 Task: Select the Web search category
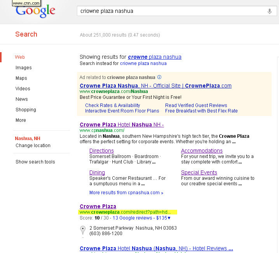tap(20, 57)
